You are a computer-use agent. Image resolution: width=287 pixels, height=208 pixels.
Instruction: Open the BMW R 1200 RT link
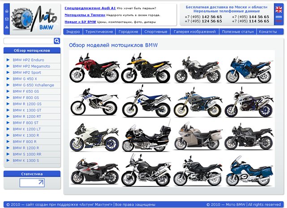(x=27, y=117)
